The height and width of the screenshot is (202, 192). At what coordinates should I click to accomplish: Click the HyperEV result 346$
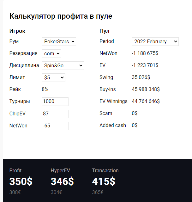tap(62, 181)
